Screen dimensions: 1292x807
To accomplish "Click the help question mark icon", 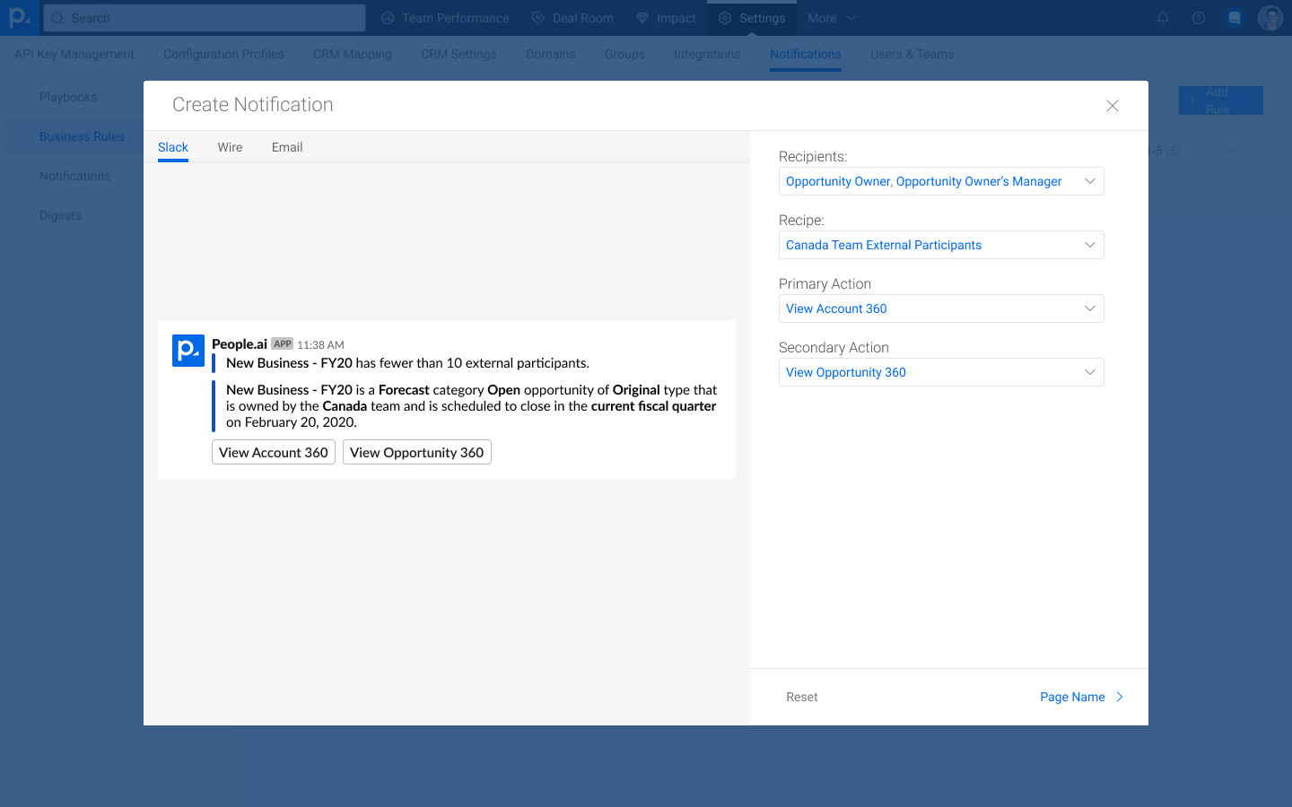I will [1199, 18].
